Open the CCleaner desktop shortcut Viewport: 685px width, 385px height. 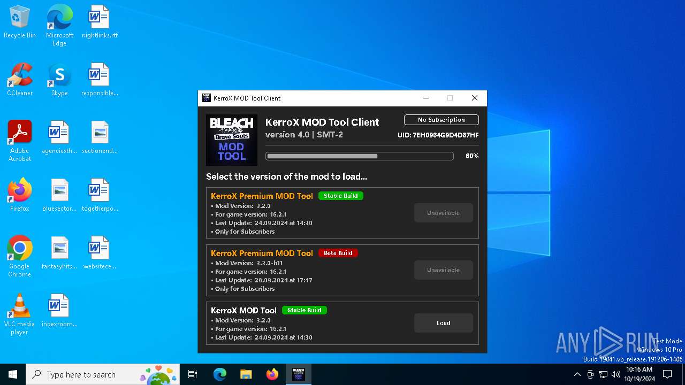pyautogui.click(x=20, y=80)
